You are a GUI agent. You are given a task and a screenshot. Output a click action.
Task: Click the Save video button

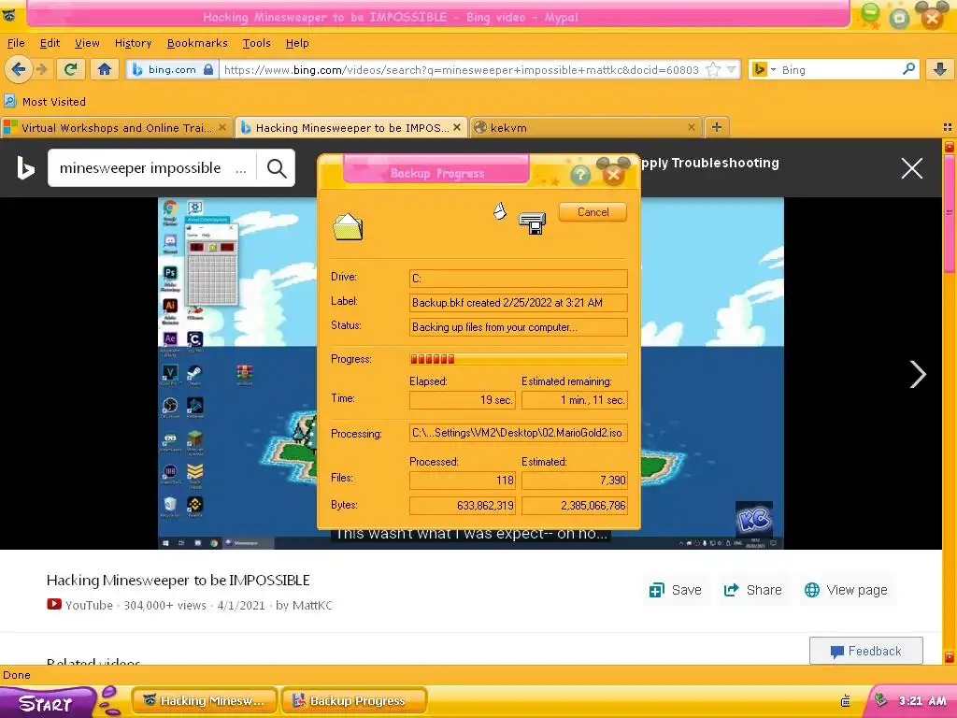click(675, 590)
